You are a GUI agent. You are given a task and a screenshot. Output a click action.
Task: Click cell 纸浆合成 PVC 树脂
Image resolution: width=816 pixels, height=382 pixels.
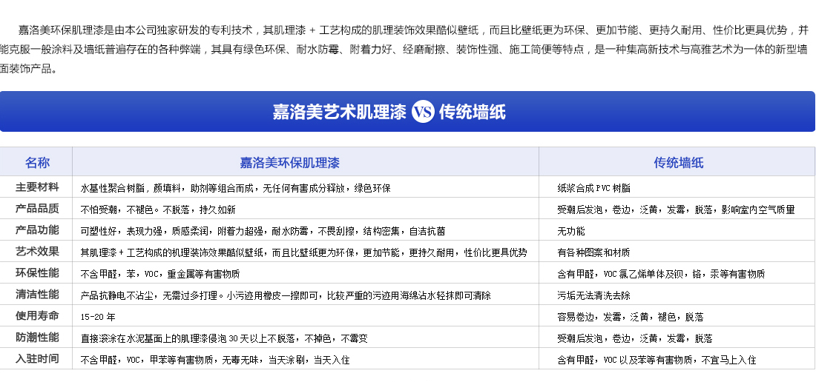point(593,188)
